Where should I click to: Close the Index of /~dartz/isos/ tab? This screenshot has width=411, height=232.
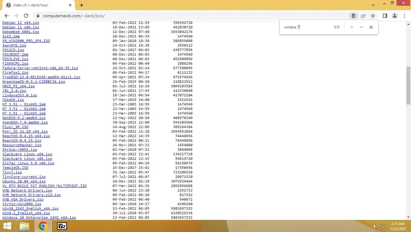coord(70,5)
